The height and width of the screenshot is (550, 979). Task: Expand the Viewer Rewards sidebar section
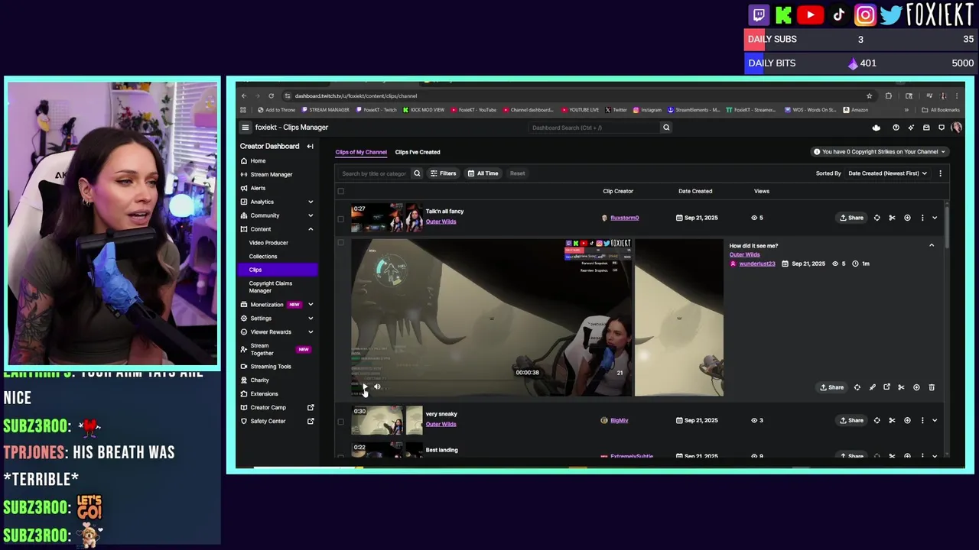(x=311, y=332)
